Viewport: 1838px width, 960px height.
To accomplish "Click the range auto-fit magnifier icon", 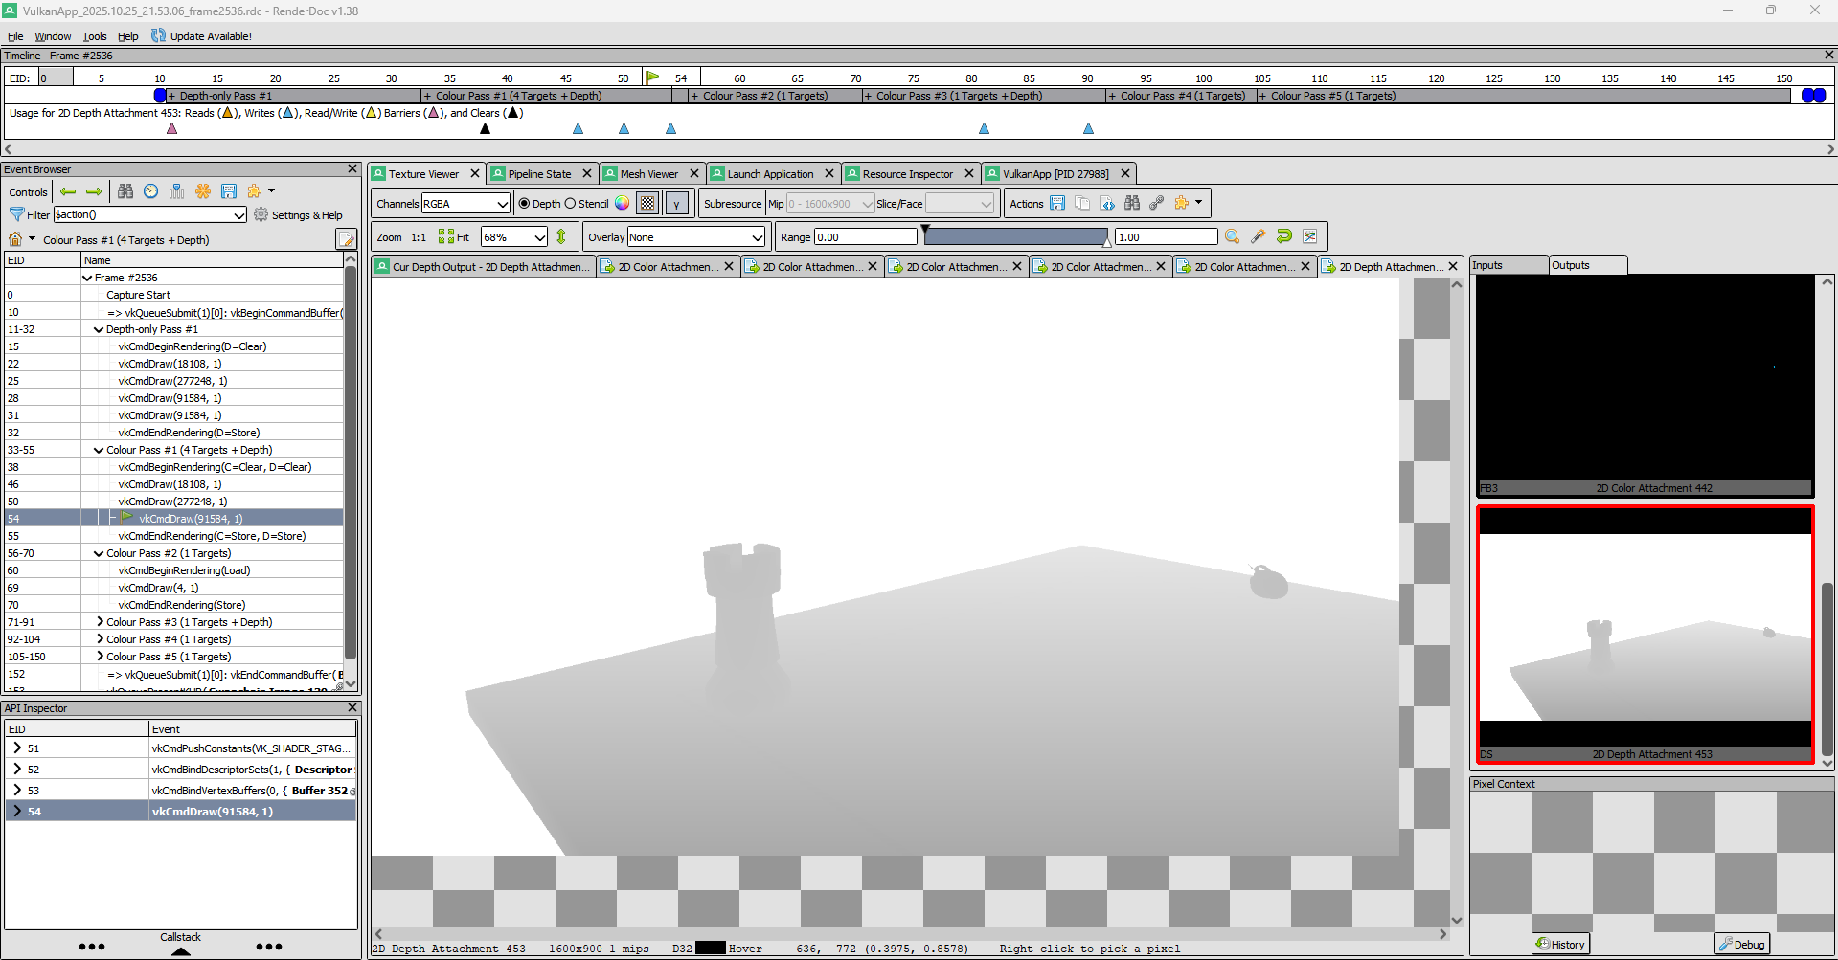I will pyautogui.click(x=1233, y=237).
